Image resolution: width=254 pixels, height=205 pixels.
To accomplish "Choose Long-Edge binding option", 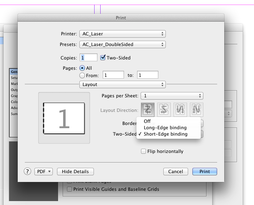I will pos(165,127).
